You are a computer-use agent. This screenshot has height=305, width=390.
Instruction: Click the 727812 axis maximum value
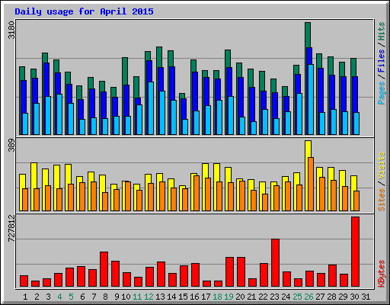coord(11,228)
